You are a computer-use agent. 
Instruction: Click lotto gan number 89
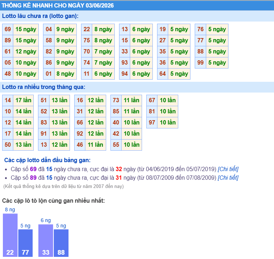pyautogui.click(x=8, y=41)
